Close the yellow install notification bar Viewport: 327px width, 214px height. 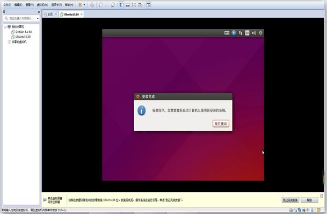[322, 196]
